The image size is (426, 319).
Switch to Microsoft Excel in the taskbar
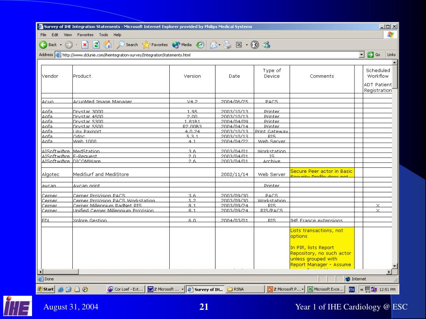coord(325,290)
